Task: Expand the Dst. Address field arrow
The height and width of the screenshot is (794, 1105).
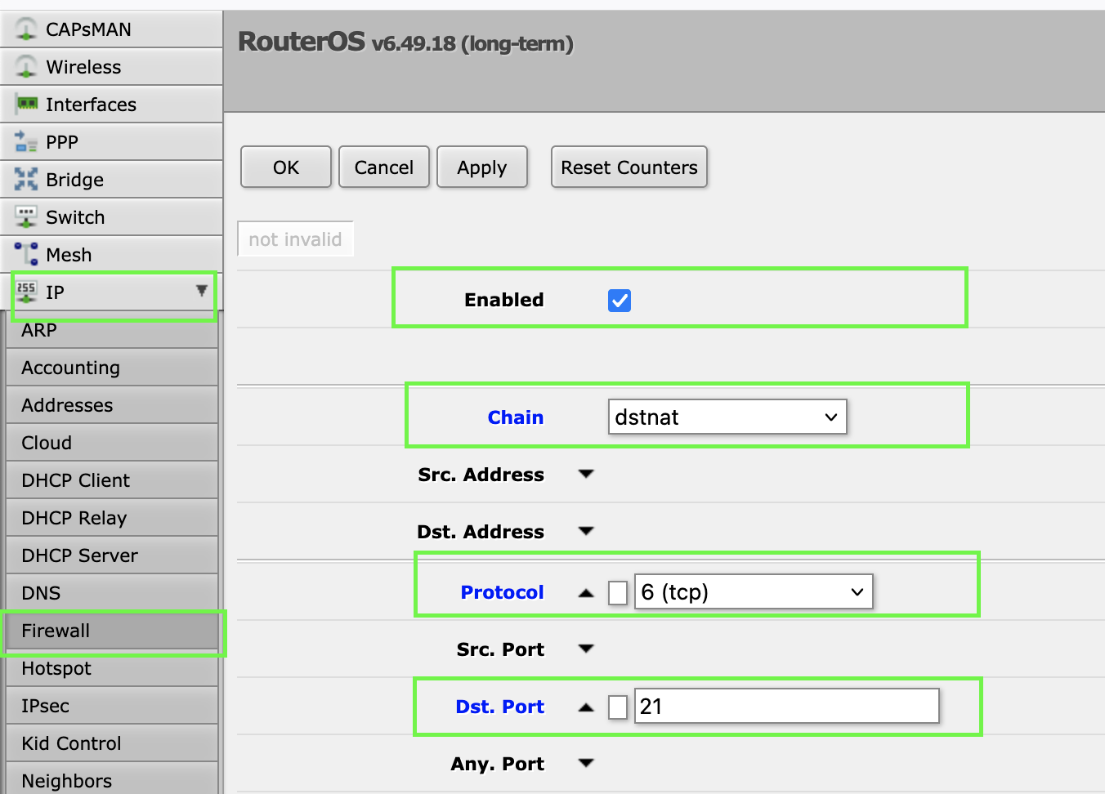Action: click(x=586, y=531)
